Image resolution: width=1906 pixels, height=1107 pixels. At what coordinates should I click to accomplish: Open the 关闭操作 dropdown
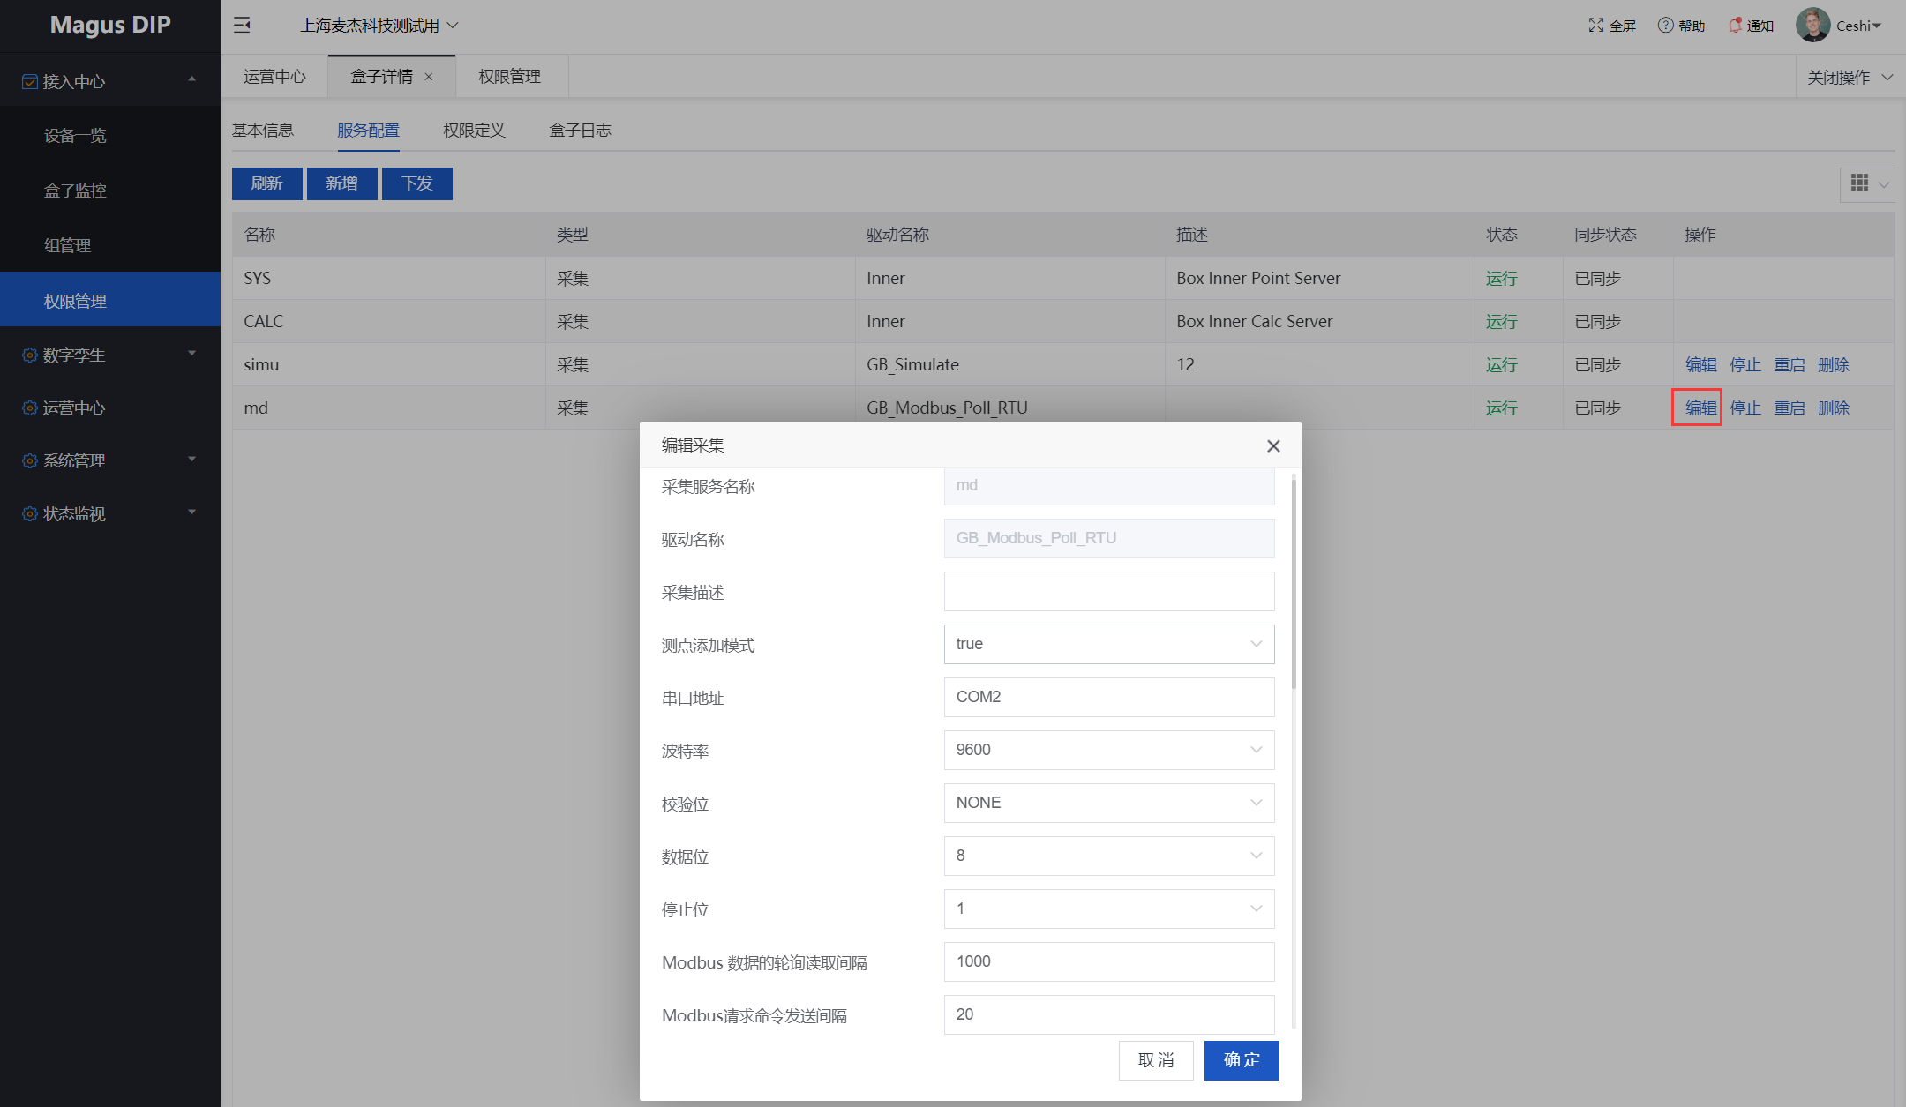(x=1849, y=77)
